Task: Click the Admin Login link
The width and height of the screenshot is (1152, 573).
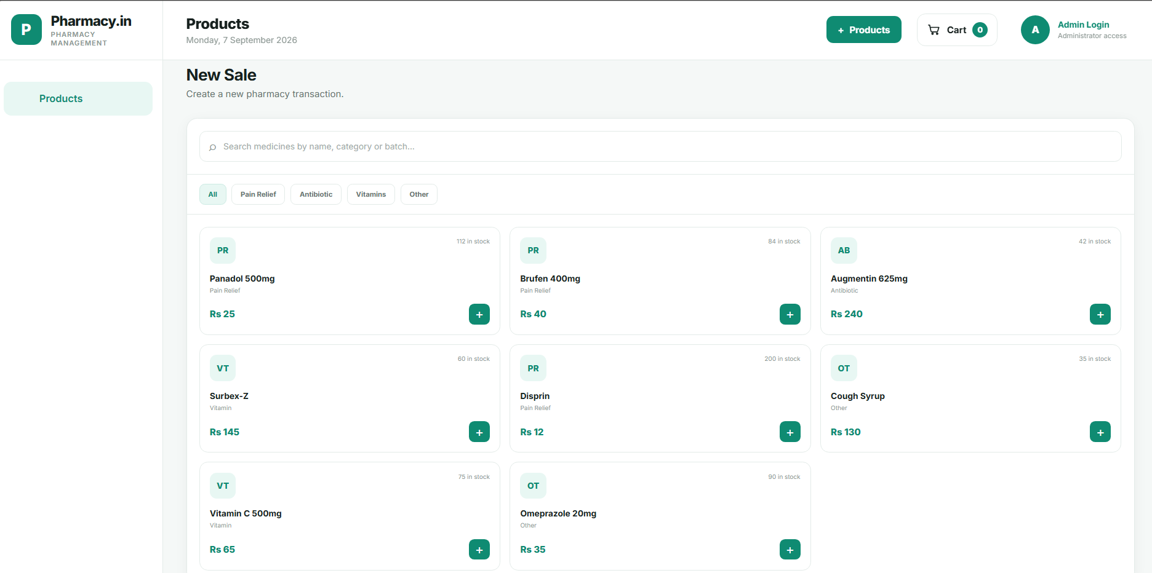Action: tap(1083, 25)
